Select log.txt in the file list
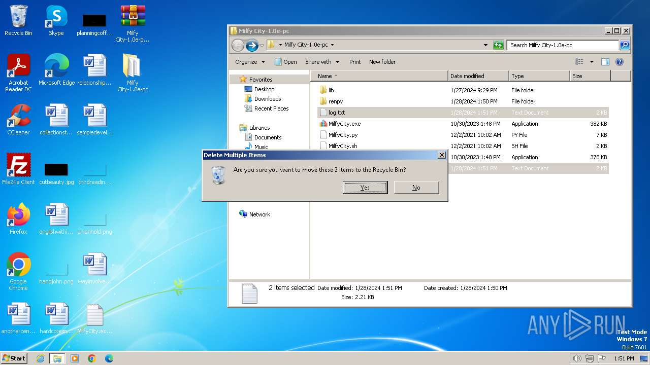Screen dimensions: 650x365 pos(463,113)
